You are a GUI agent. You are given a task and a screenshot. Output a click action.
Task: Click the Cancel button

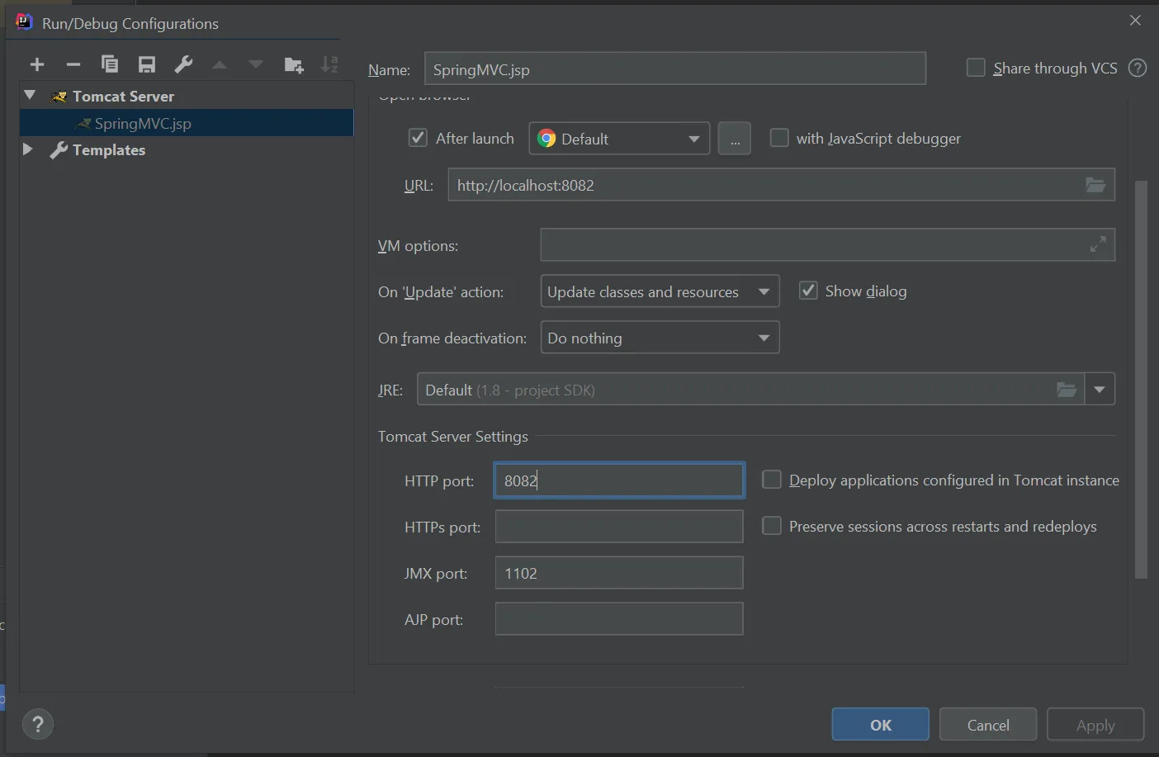[987, 725]
